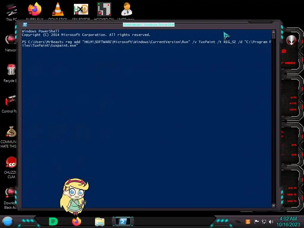304x228 pixels.
Task: Select the red fuzzy Chuzzle desktop icon
Action: tap(11, 162)
